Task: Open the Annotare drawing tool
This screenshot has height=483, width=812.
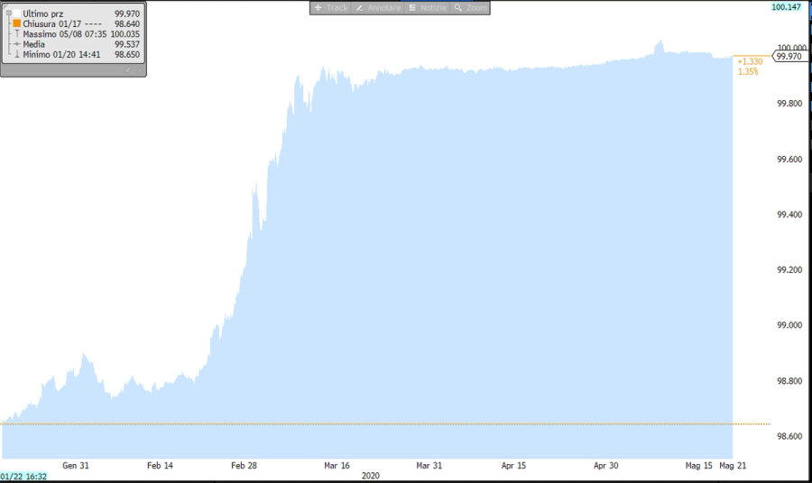Action: (x=378, y=8)
